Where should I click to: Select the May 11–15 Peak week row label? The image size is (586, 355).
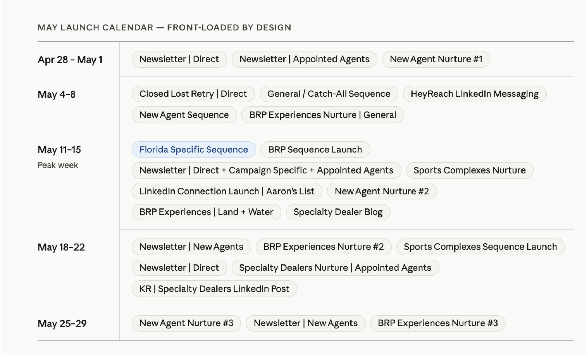(x=59, y=157)
